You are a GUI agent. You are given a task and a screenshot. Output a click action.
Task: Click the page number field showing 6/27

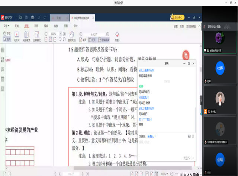point(94,34)
